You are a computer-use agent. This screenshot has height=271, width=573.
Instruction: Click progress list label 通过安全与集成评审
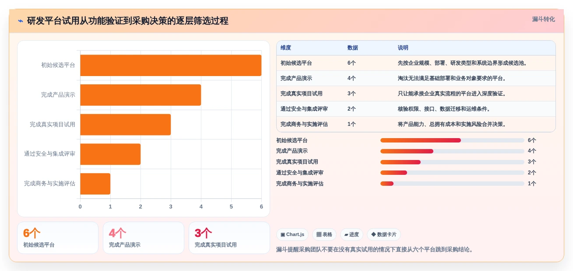[x=300, y=173]
